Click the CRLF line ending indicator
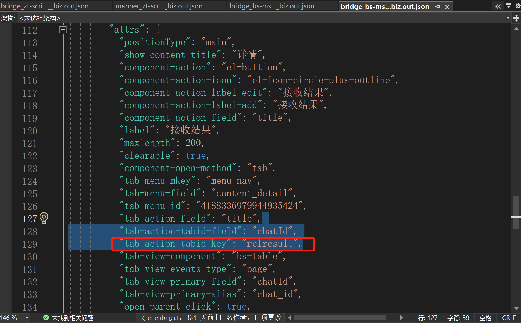 point(509,318)
